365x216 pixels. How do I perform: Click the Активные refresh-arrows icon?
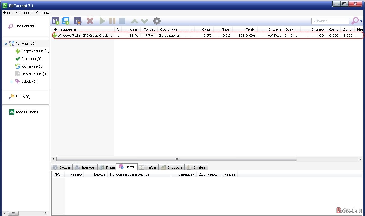coord(18,67)
